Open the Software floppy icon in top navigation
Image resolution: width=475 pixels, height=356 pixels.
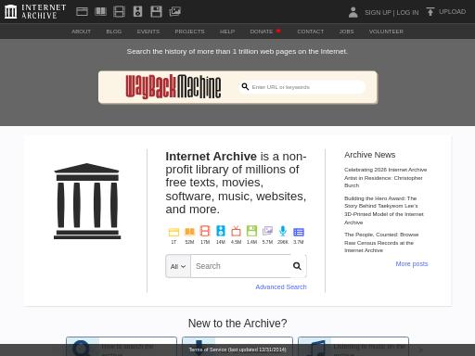pos(156,12)
